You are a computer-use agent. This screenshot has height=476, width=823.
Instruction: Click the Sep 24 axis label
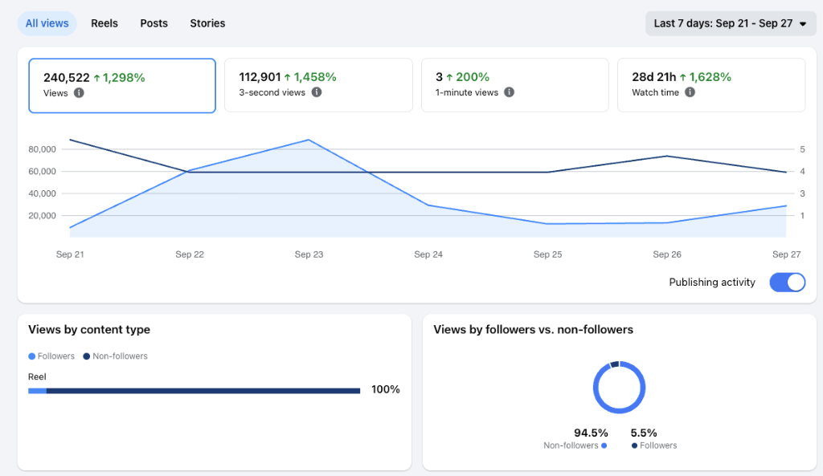[428, 254]
